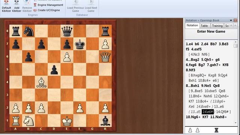Load Previous Game from database

(x=75, y=6)
